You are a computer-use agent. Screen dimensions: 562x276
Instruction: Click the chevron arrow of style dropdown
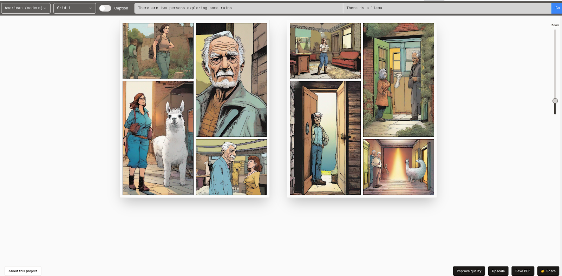tap(45, 8)
